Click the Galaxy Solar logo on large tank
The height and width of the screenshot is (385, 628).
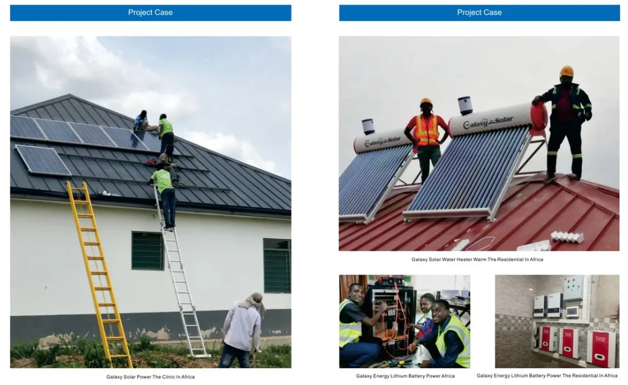(x=489, y=122)
